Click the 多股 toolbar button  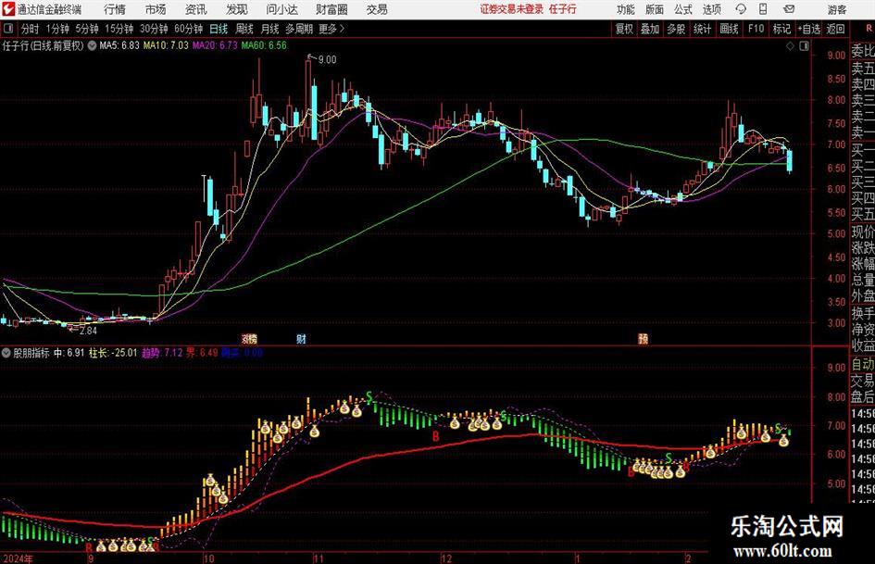click(x=676, y=29)
